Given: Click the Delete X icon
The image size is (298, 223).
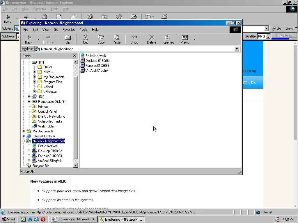Looking at the screenshot, I should tap(151, 39).
